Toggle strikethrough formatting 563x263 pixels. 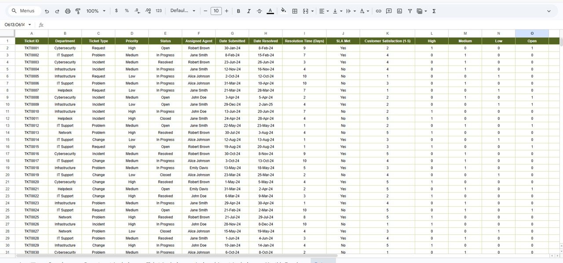tap(259, 11)
